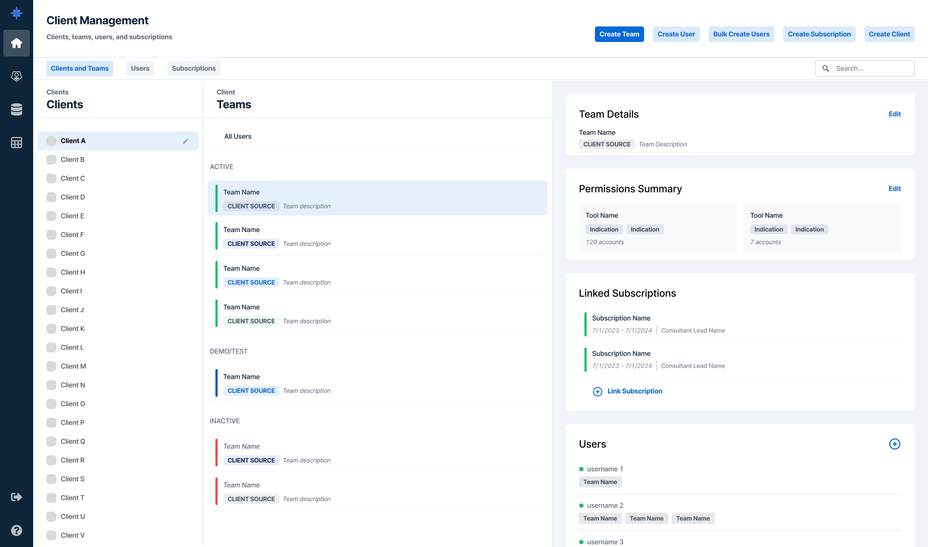The image size is (928, 547).
Task: Toggle the checkbox next to Client F
Action: click(x=51, y=235)
